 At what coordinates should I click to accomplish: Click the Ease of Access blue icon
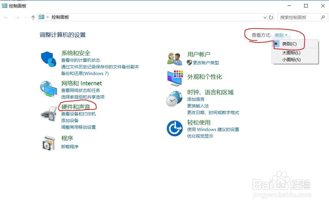point(175,128)
